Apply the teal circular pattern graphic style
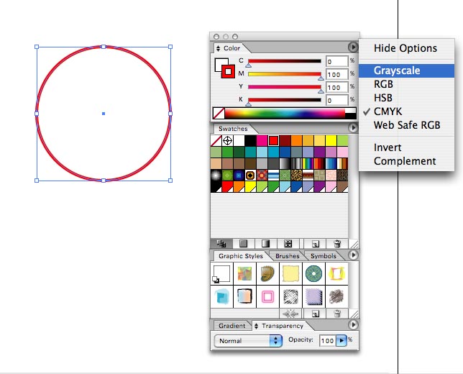The width and height of the screenshot is (463, 374). click(313, 274)
